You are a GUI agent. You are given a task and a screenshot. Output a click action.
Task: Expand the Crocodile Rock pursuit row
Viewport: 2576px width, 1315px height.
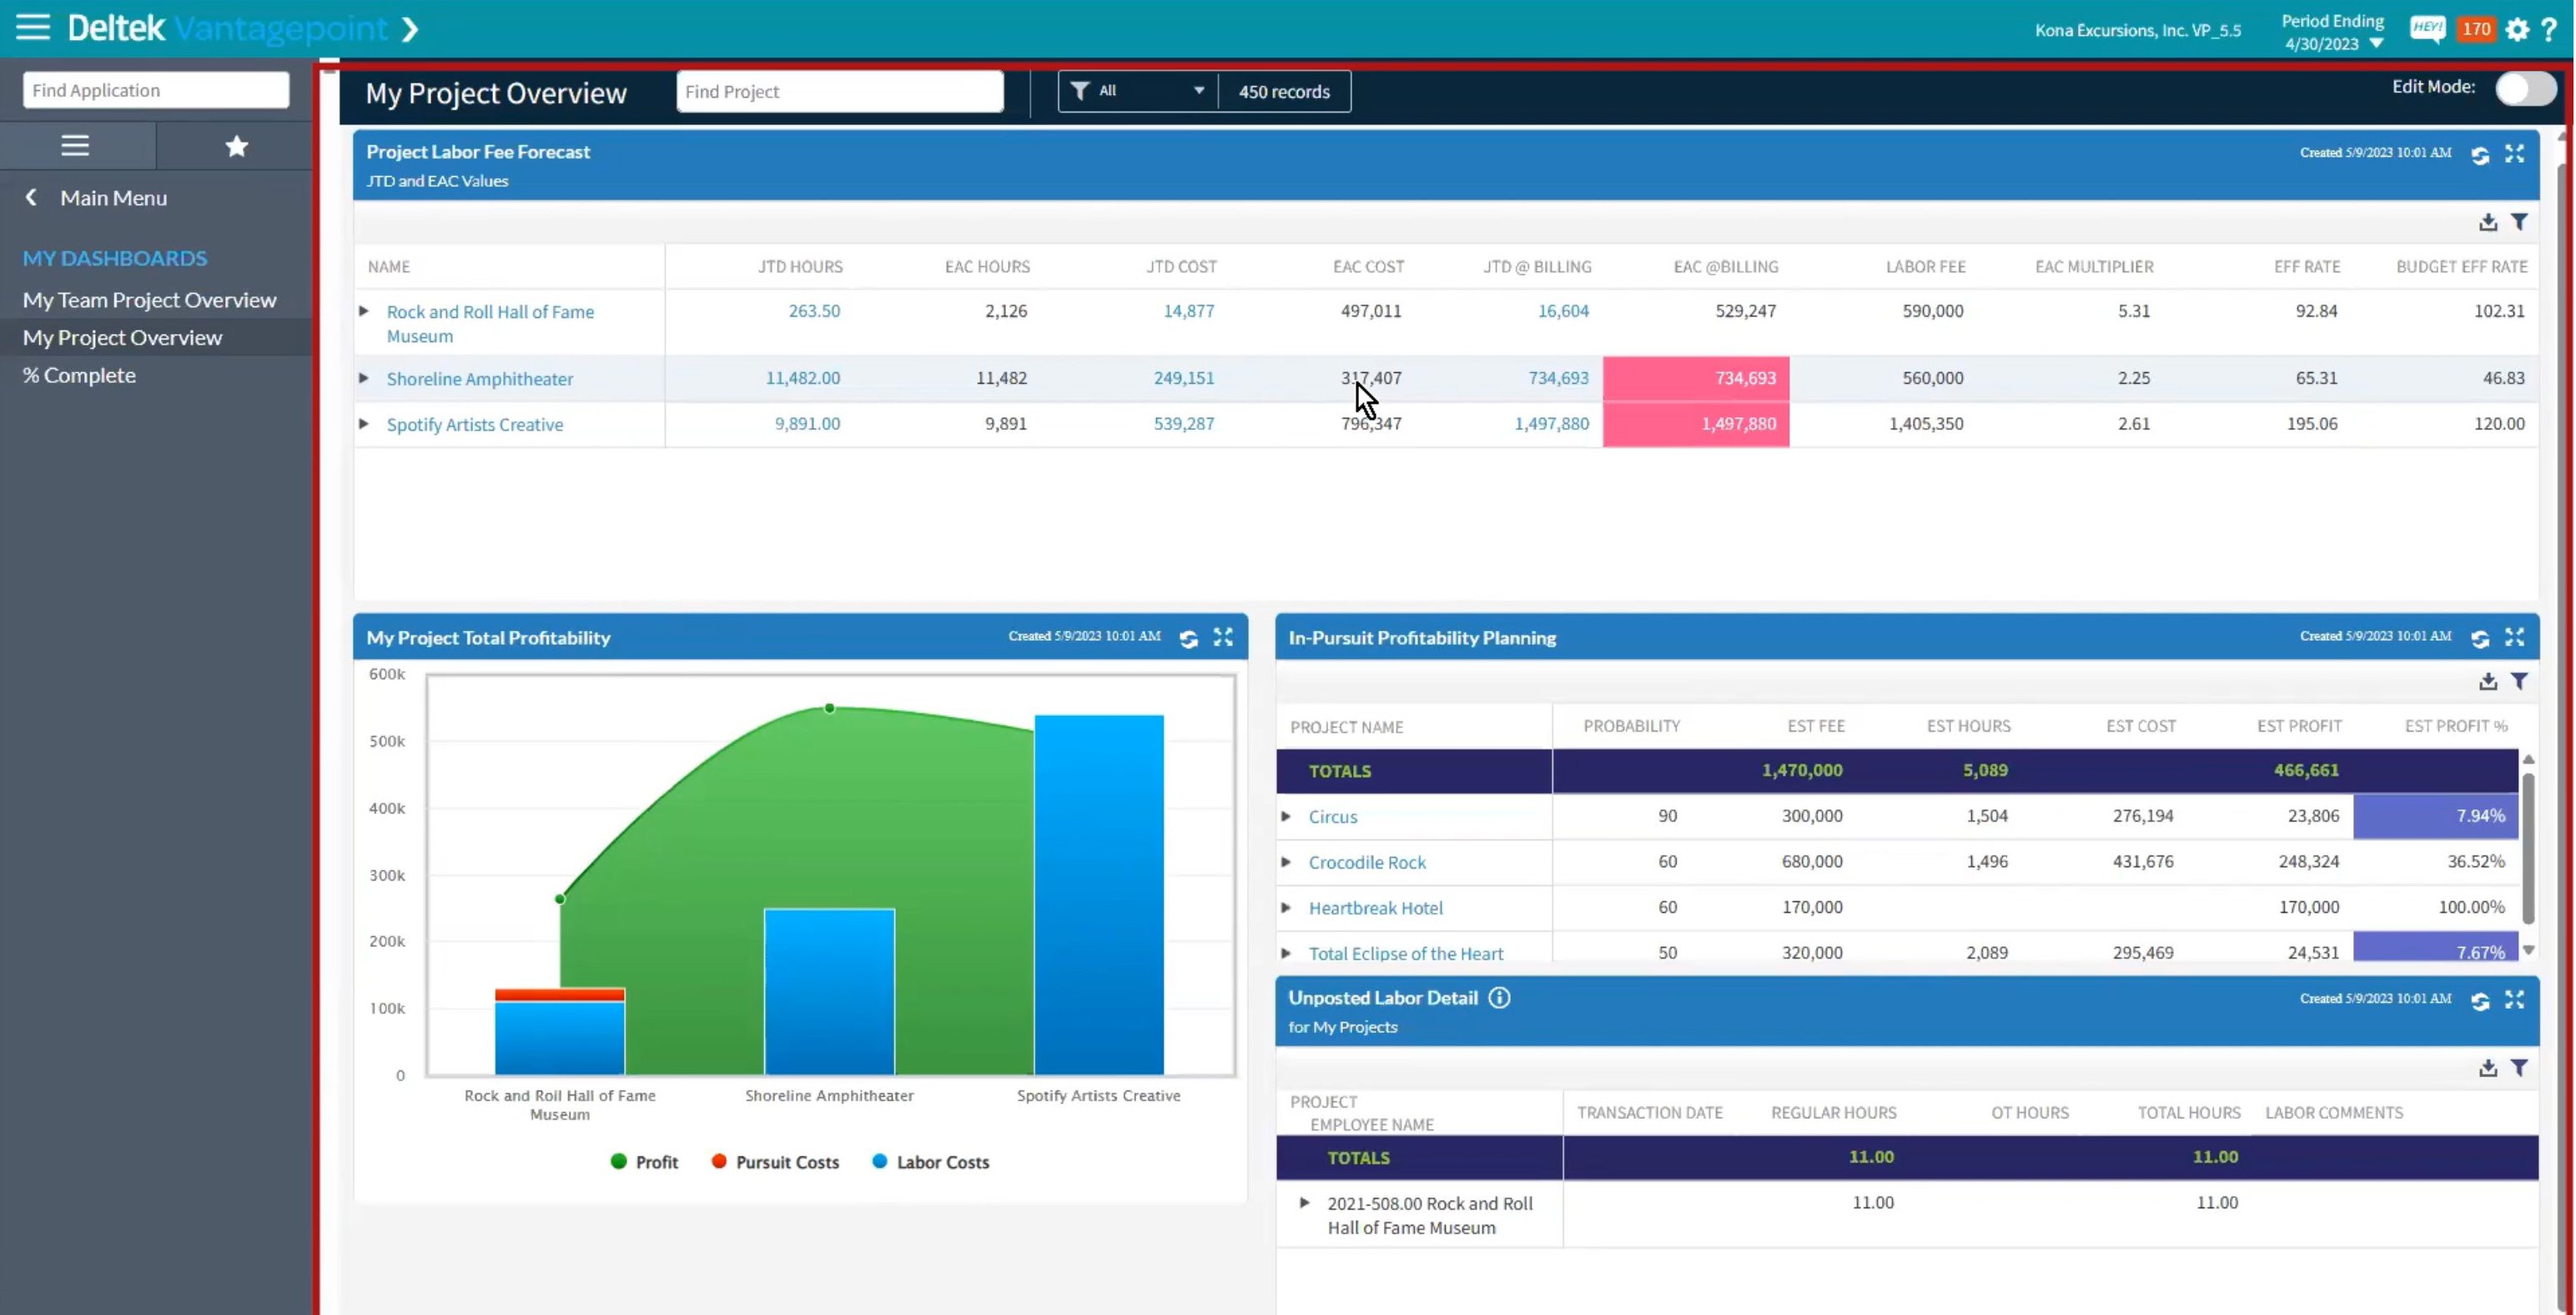[x=1286, y=862]
